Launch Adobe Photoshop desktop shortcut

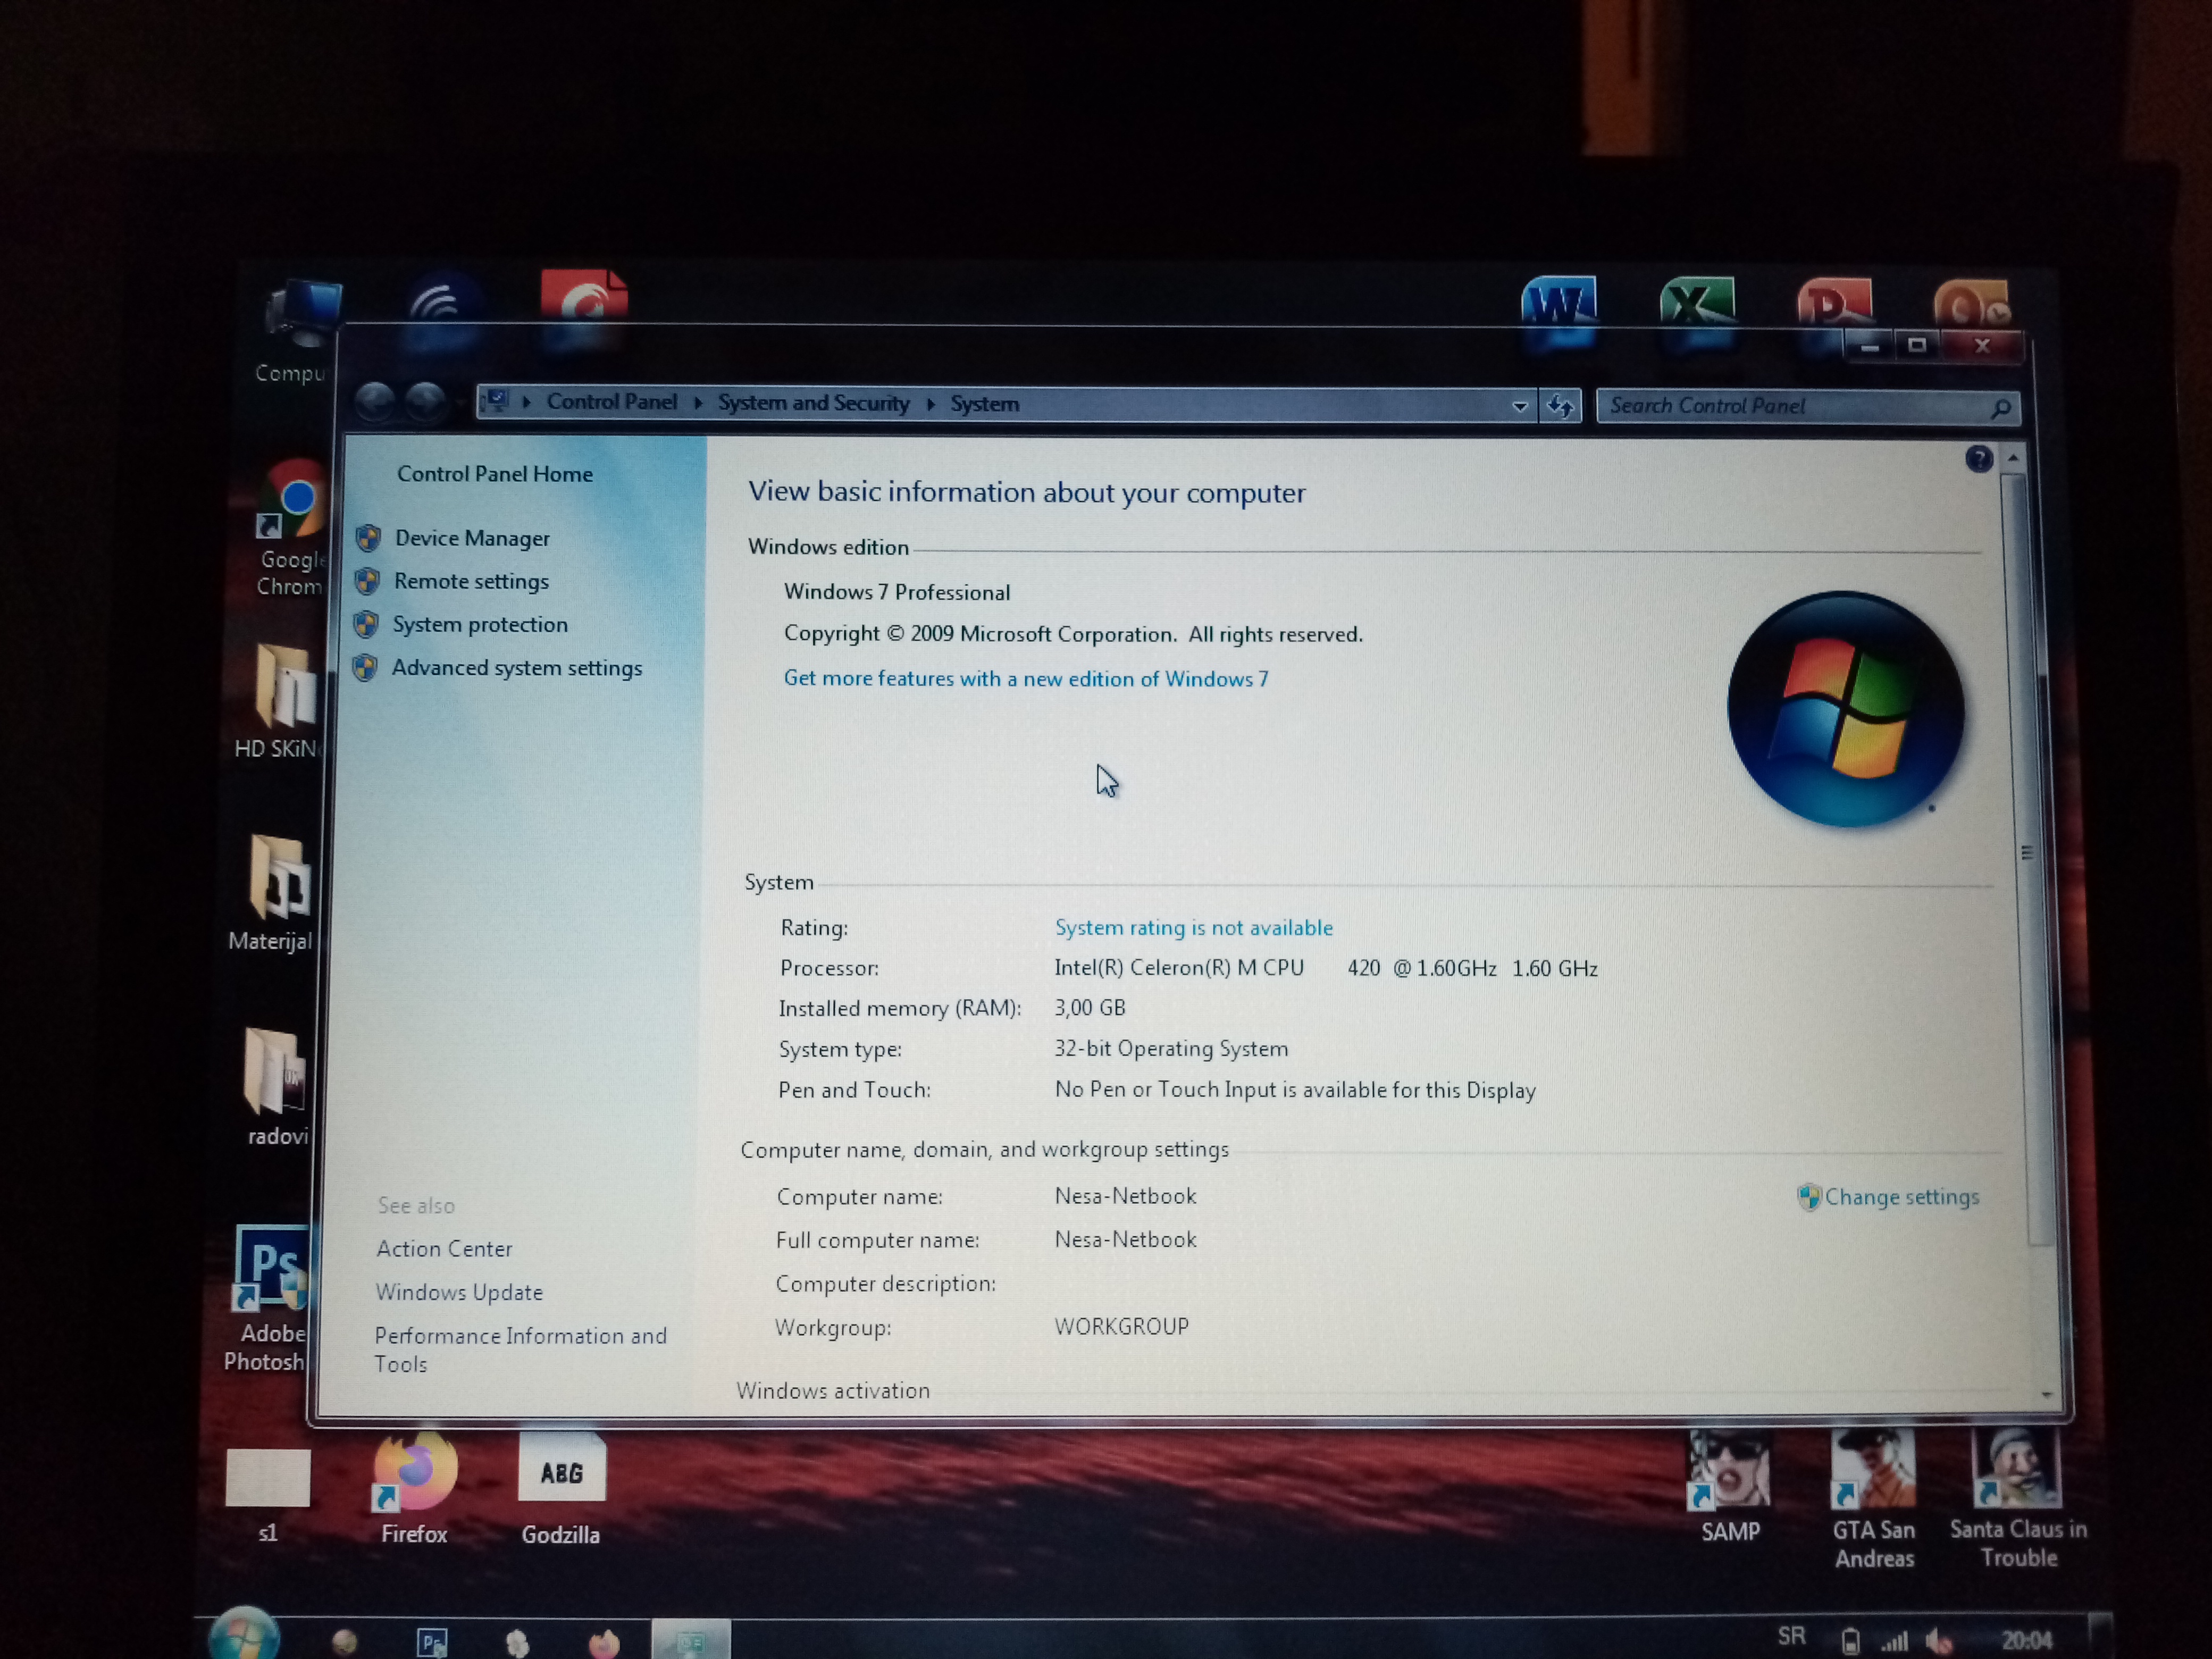[x=268, y=1297]
